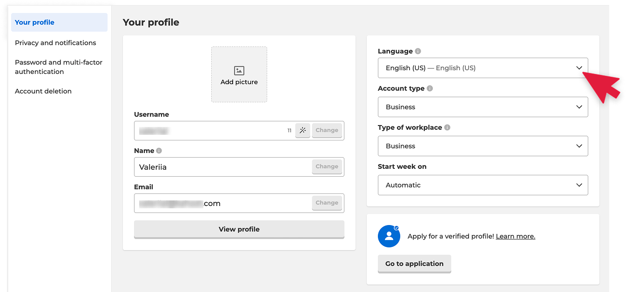
Task: Open Password and multi-factor authentication
Action: click(59, 67)
